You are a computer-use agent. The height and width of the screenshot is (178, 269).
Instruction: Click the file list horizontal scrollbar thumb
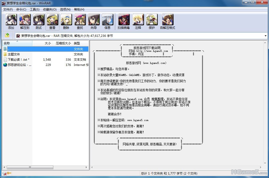point(30,167)
